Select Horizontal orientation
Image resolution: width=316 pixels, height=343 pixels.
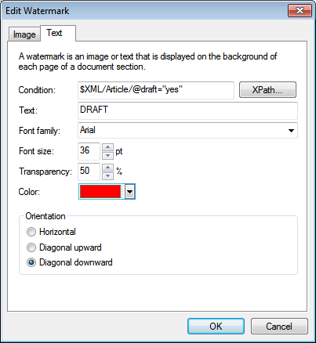[x=31, y=232]
